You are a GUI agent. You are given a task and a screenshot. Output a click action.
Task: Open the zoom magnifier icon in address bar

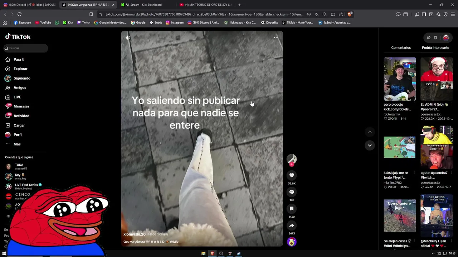coord(325,14)
